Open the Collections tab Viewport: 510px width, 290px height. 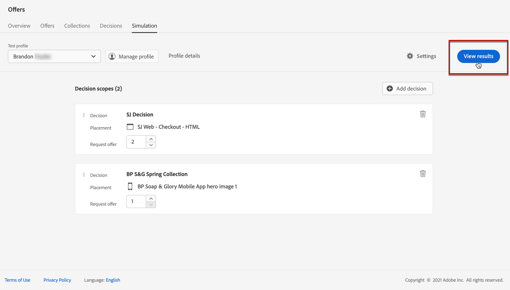(77, 26)
